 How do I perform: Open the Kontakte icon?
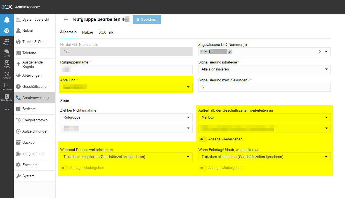[x=7, y=98]
